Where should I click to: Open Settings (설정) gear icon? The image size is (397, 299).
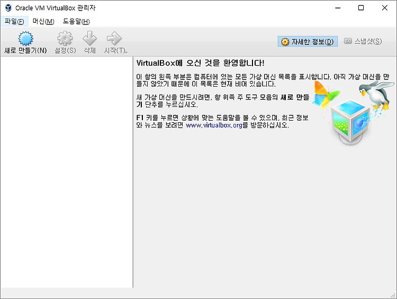point(65,38)
